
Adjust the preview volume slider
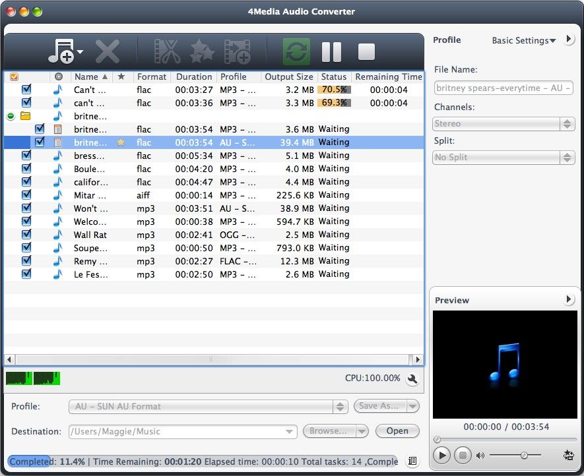[523, 455]
